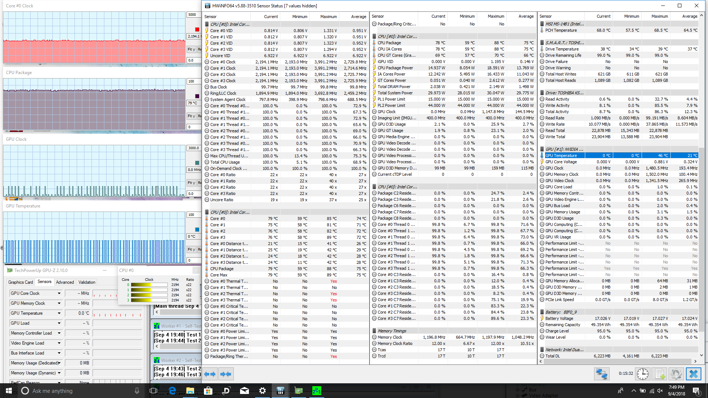Open the Action Center notification icon

pos(696,391)
